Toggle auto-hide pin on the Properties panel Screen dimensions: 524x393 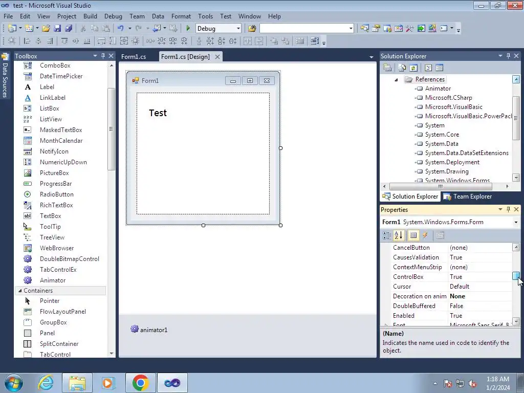(x=508, y=209)
